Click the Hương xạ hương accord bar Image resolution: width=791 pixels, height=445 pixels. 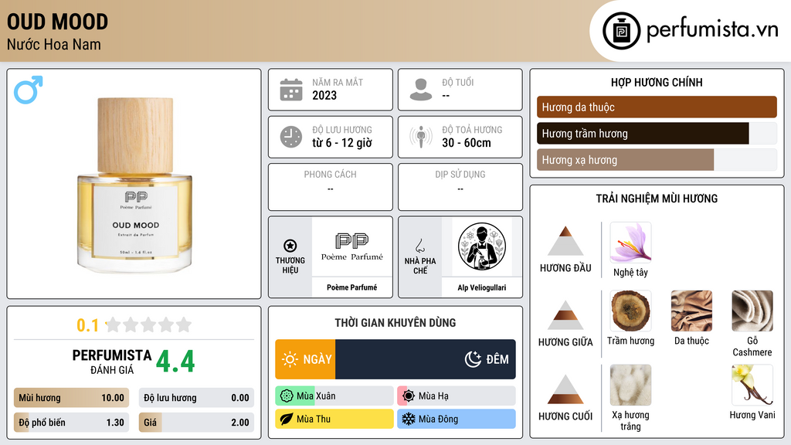point(657,159)
